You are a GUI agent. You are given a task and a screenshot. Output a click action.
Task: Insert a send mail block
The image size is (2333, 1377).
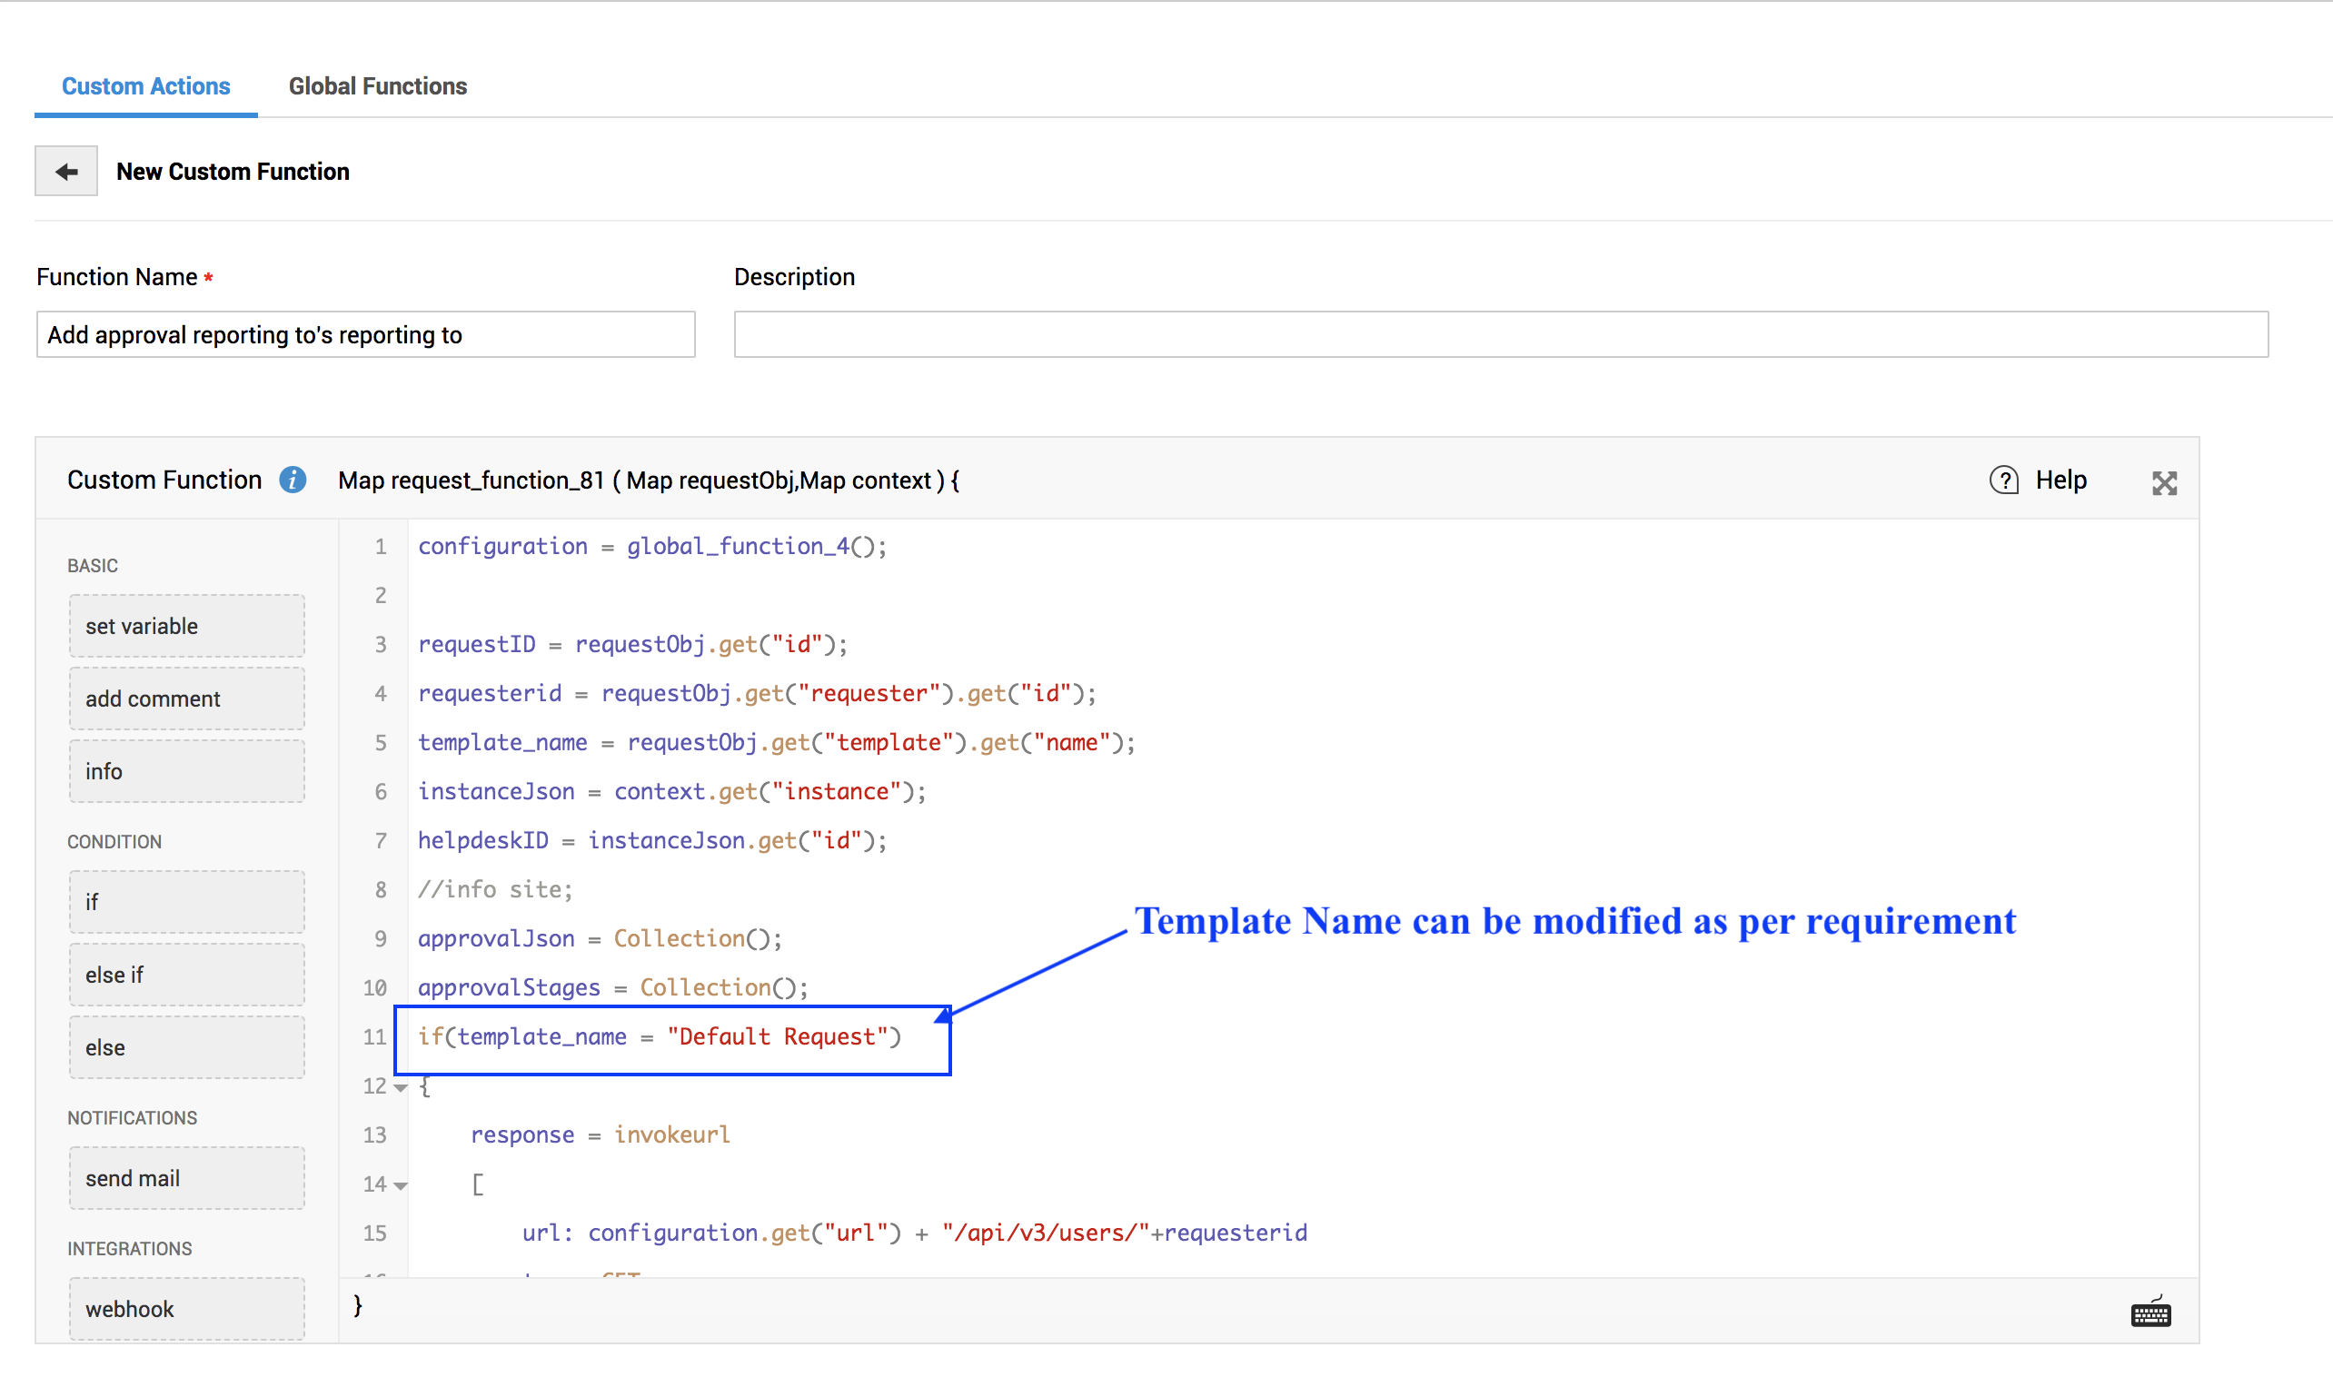pyautogui.click(x=186, y=1178)
